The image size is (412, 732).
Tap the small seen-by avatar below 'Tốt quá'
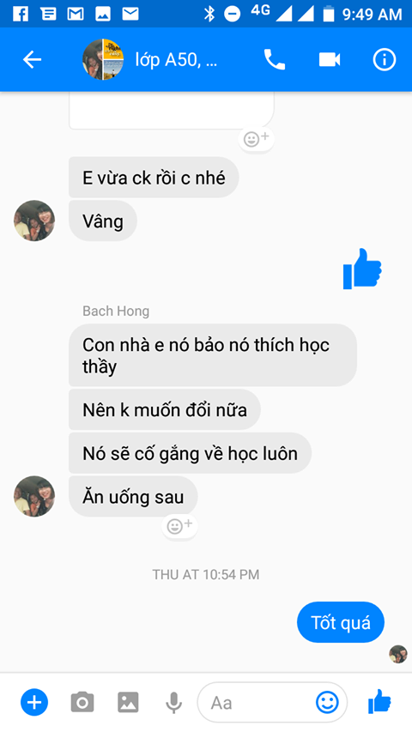click(398, 654)
